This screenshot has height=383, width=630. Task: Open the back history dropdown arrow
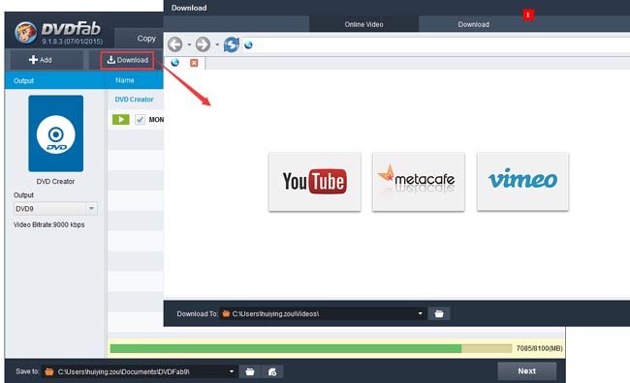point(189,44)
